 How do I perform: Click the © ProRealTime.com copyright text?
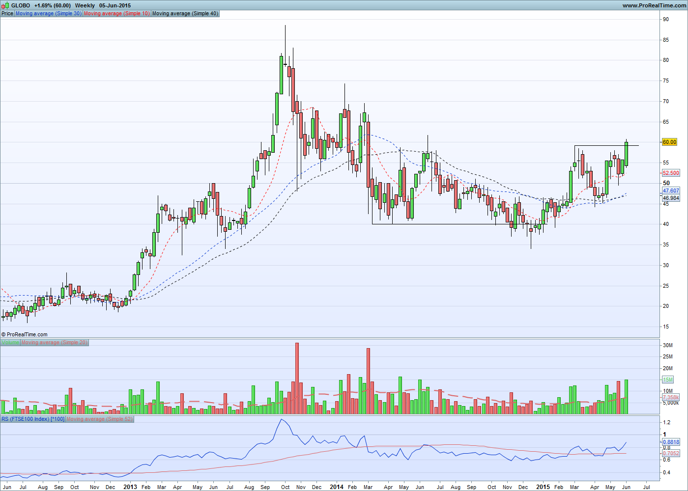tap(25, 334)
